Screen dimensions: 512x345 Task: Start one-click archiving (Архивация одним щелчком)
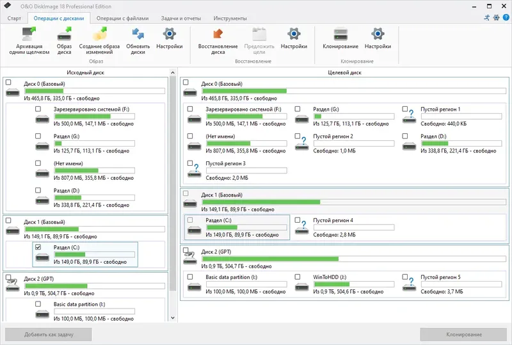pyautogui.click(x=29, y=41)
